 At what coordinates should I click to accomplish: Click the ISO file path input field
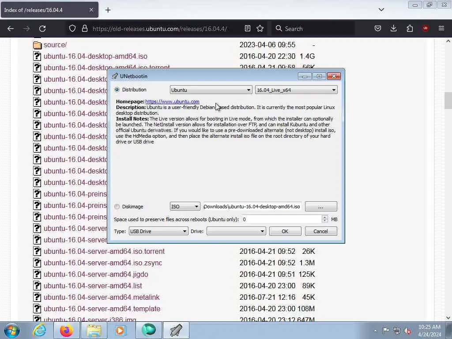coord(252,207)
